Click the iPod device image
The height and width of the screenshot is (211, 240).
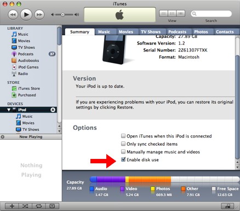[115, 50]
